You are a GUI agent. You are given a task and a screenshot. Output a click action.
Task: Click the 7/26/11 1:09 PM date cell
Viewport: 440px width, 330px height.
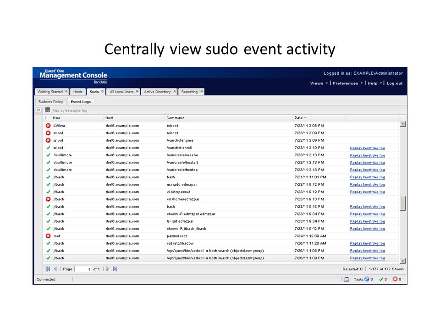tap(309, 258)
